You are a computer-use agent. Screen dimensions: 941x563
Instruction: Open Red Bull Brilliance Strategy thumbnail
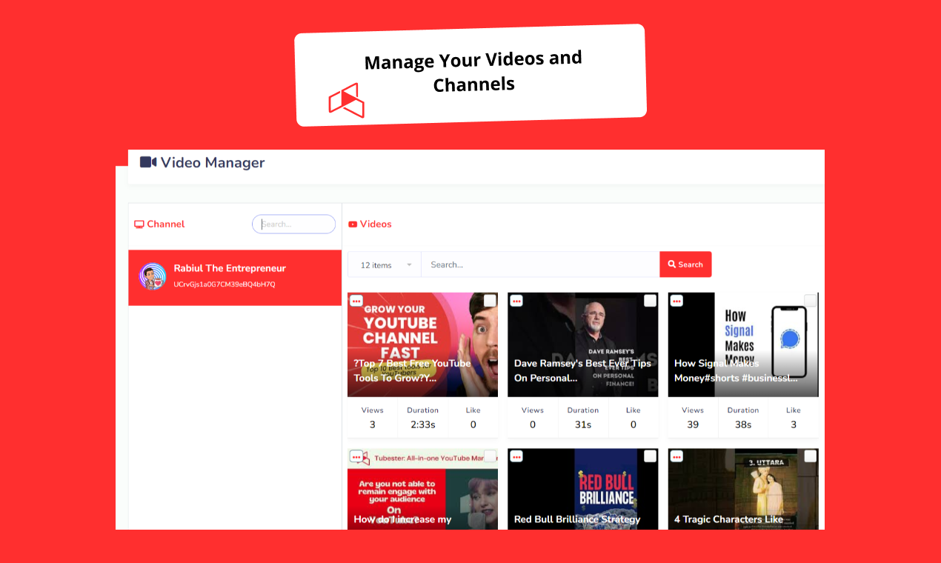coord(582,489)
